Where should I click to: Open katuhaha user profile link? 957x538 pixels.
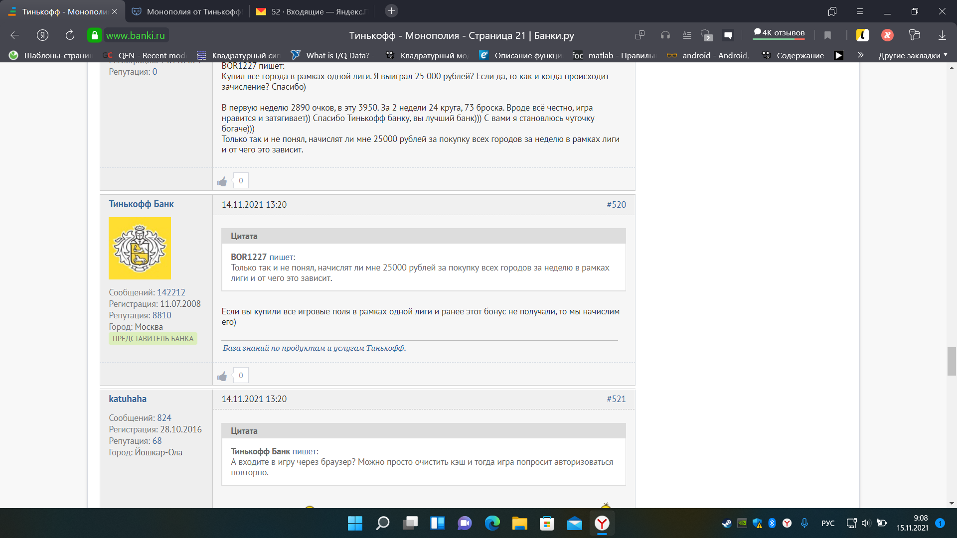coord(128,399)
